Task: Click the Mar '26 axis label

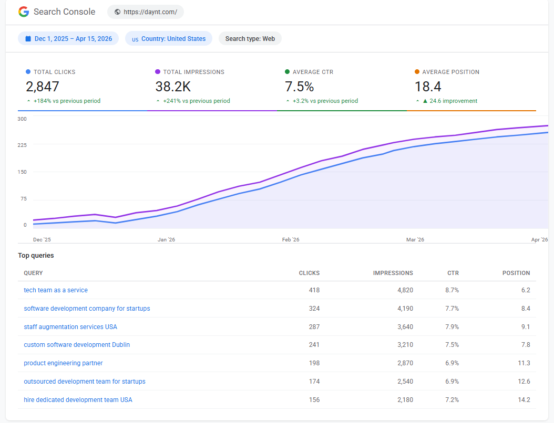Action: [415, 239]
